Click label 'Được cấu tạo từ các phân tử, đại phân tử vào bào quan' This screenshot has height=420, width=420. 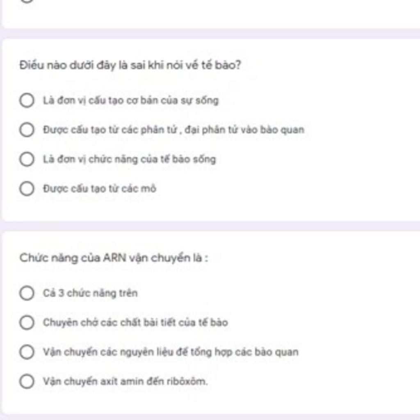click(x=173, y=130)
